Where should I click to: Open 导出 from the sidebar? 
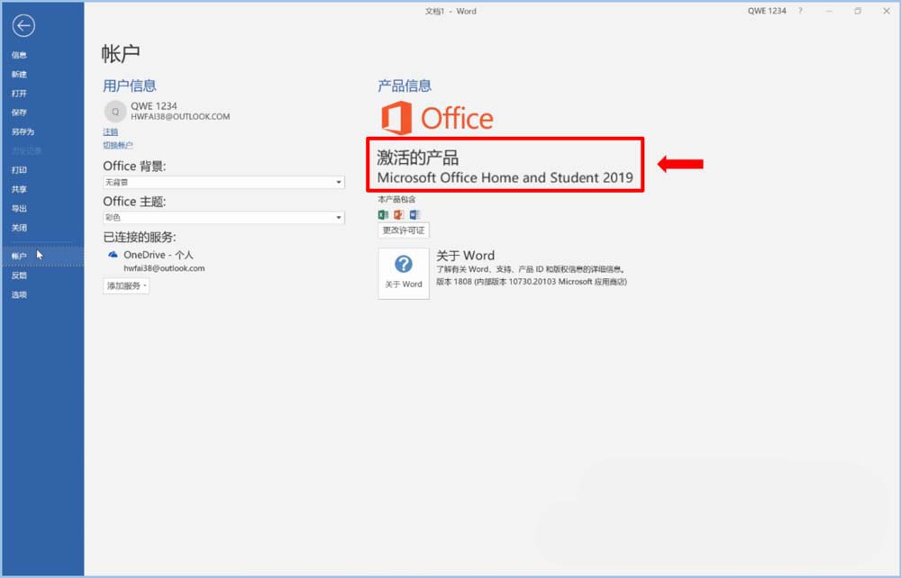pos(19,208)
